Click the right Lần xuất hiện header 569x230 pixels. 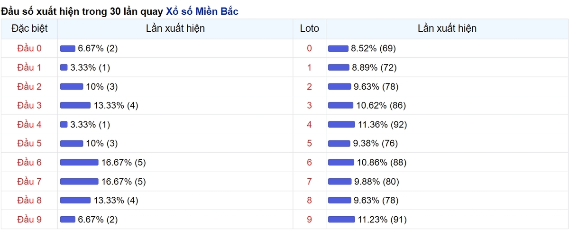(x=447, y=28)
